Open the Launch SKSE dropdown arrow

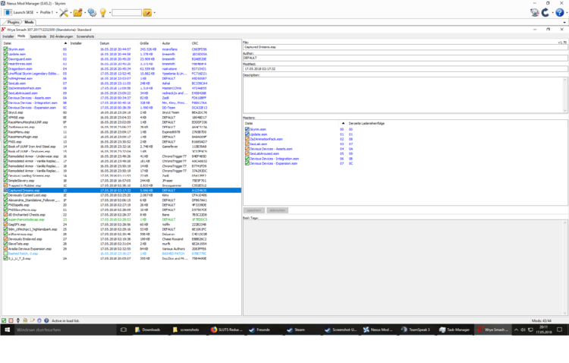tap(37, 13)
